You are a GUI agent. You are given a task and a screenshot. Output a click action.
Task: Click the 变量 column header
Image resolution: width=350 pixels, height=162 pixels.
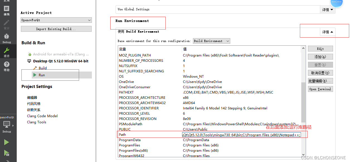click(x=150, y=49)
